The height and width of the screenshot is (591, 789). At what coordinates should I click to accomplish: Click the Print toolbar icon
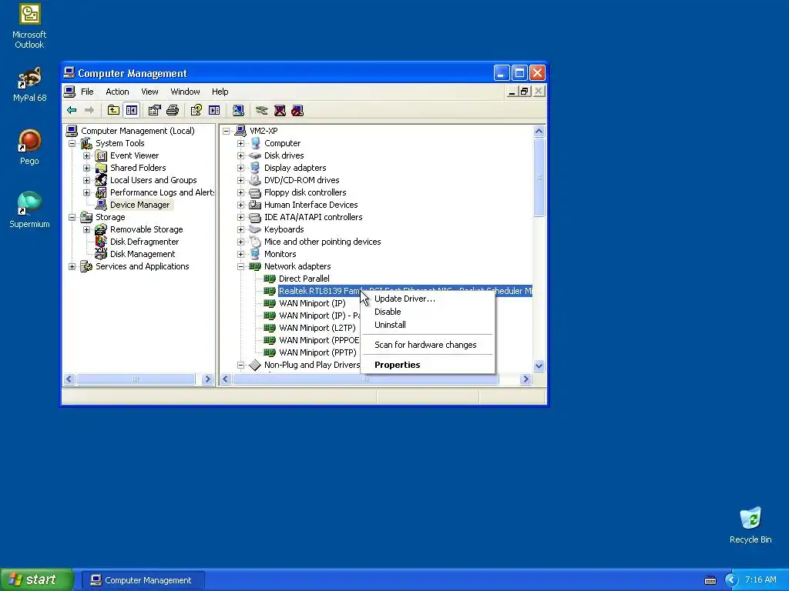click(x=173, y=110)
